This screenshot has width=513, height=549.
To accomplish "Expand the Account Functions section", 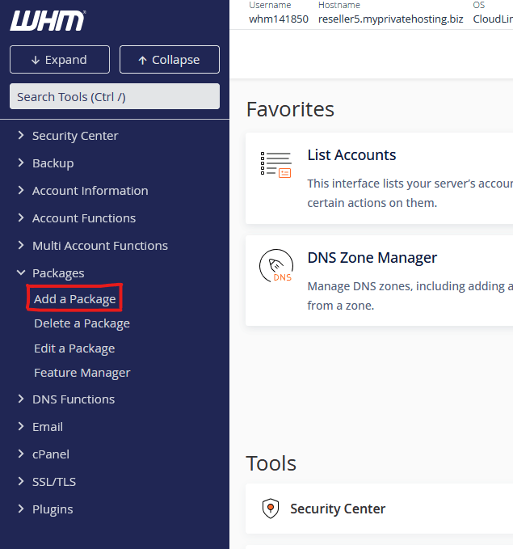I will (83, 218).
